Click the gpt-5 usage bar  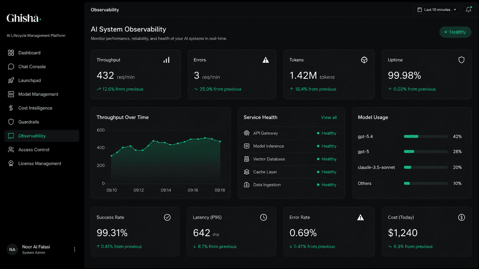pyautogui.click(x=425, y=152)
